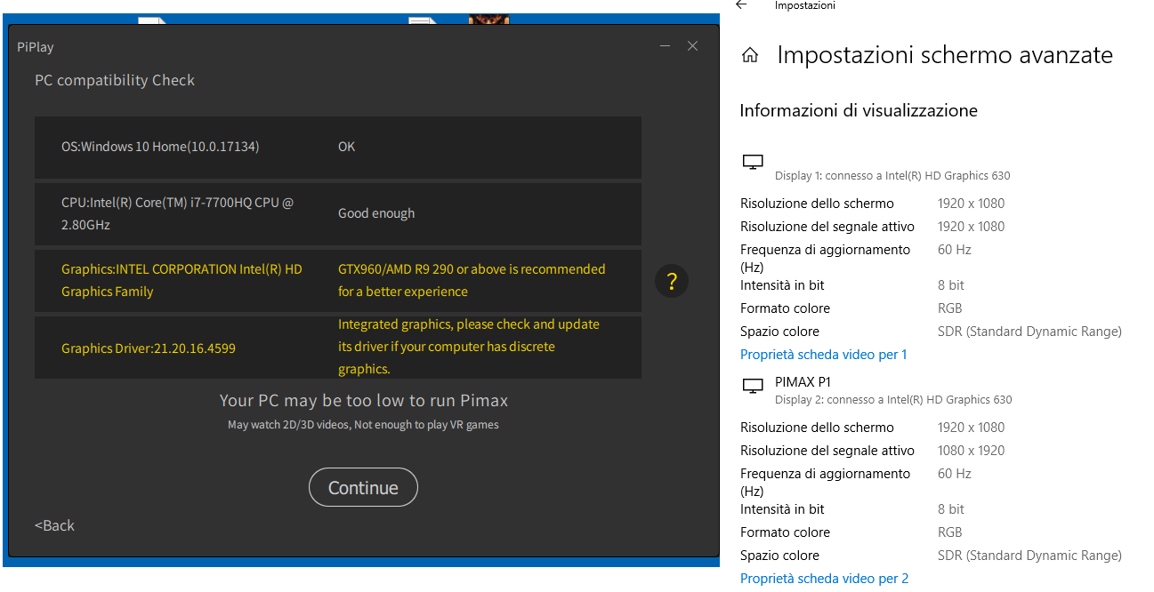Click Display 1's Formato colore label
This screenshot has height=592, width=1154.
coord(785,308)
